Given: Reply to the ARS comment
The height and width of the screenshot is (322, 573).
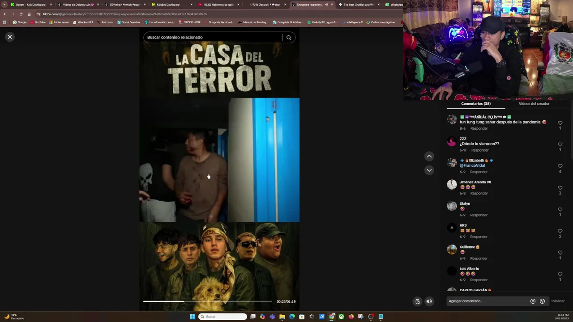Looking at the screenshot, I should (x=479, y=237).
